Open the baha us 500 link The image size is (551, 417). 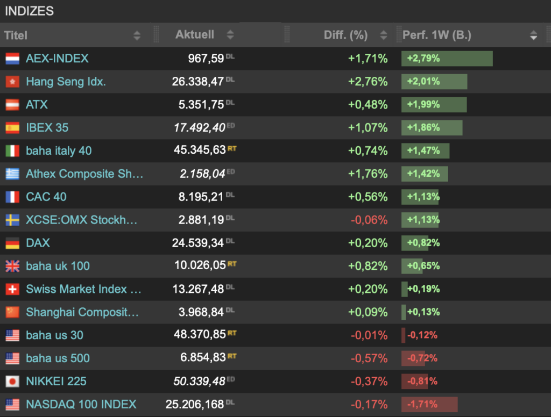(58, 358)
